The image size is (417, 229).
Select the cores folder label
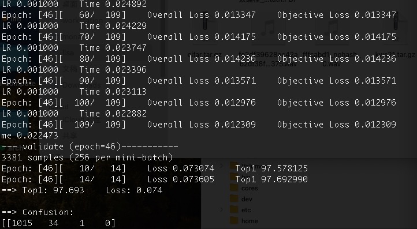250,188
